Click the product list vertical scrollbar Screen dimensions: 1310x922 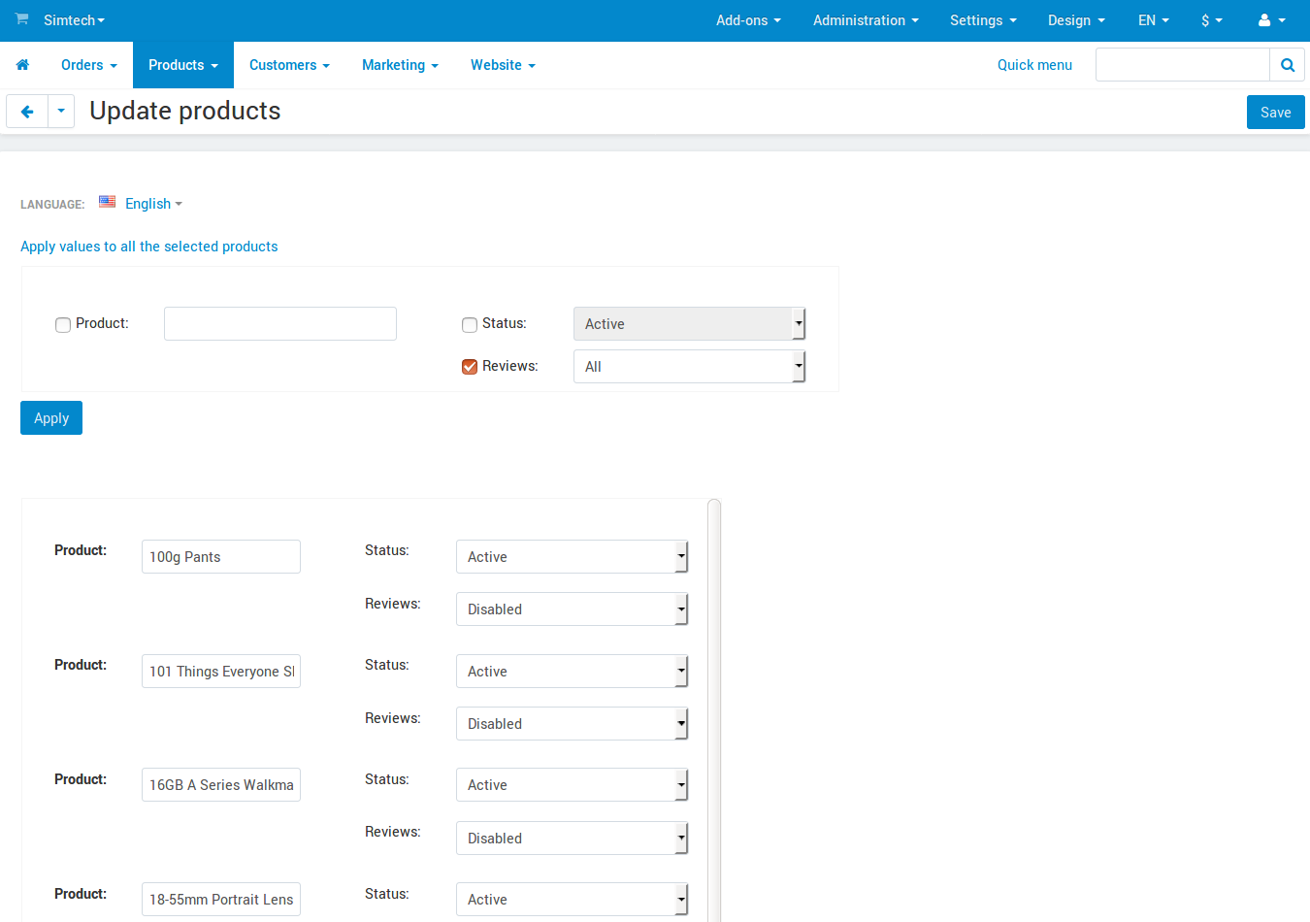coord(714,708)
